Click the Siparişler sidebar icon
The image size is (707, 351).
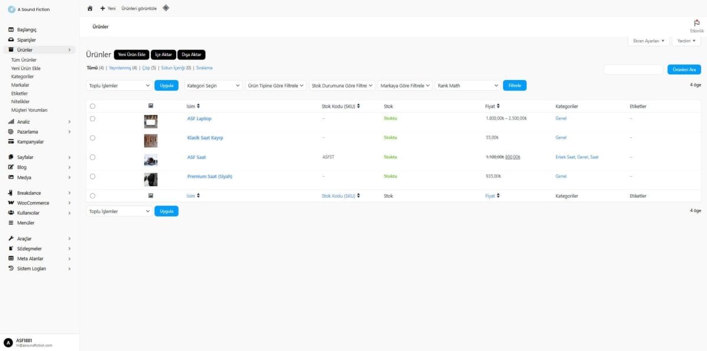(x=11, y=39)
